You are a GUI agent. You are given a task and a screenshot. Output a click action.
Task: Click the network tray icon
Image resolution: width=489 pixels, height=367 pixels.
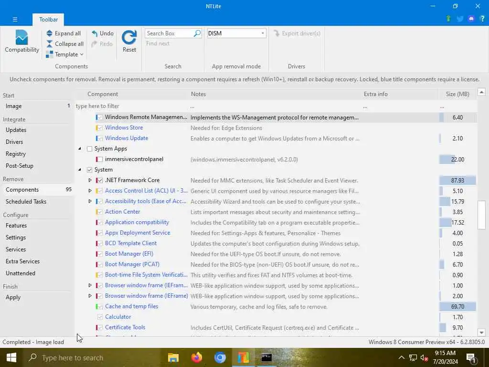(x=413, y=357)
